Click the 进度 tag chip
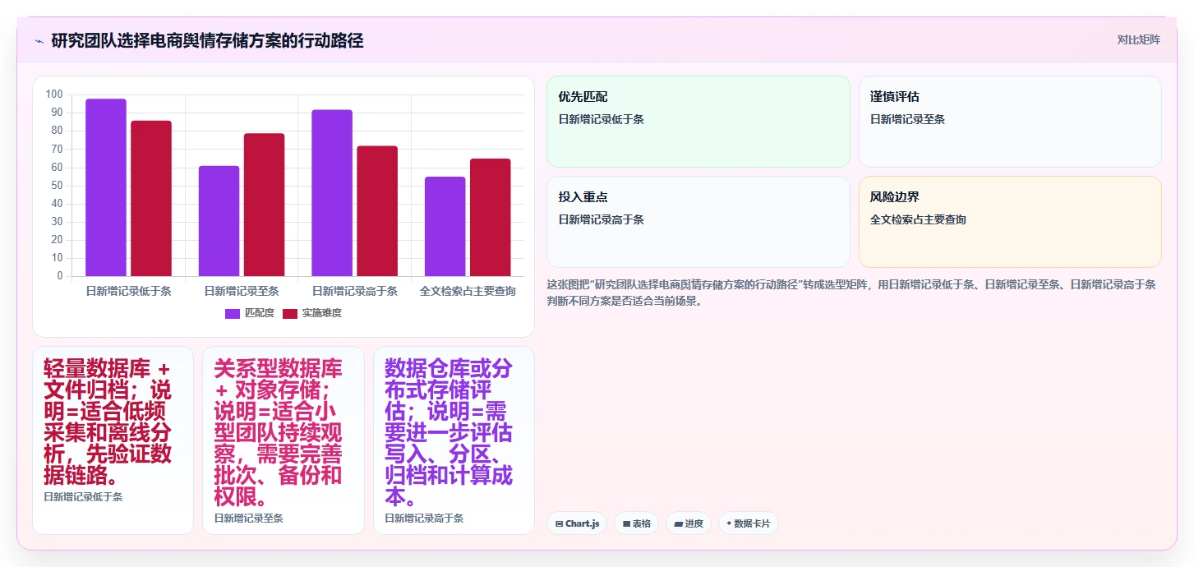Screen dimensions: 1194x567 [689, 523]
